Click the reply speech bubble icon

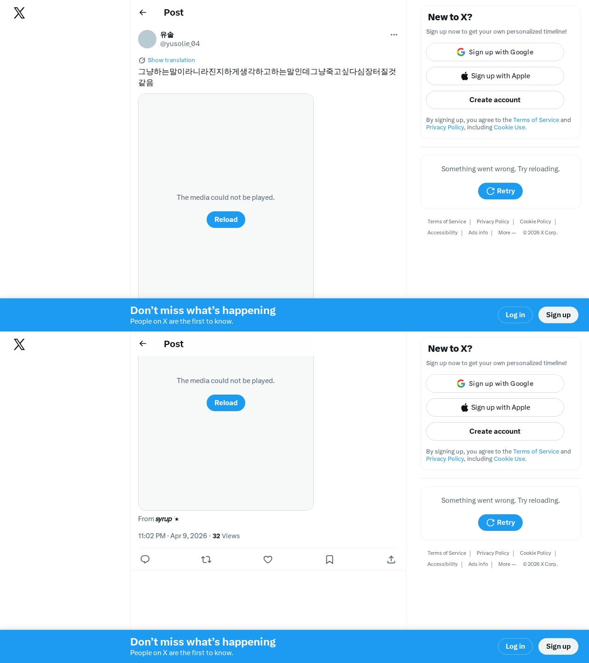145,559
